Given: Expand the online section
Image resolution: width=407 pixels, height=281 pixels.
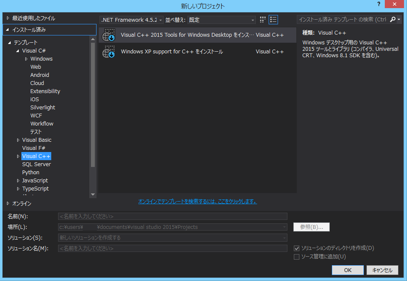Looking at the screenshot, I should tap(8, 203).
